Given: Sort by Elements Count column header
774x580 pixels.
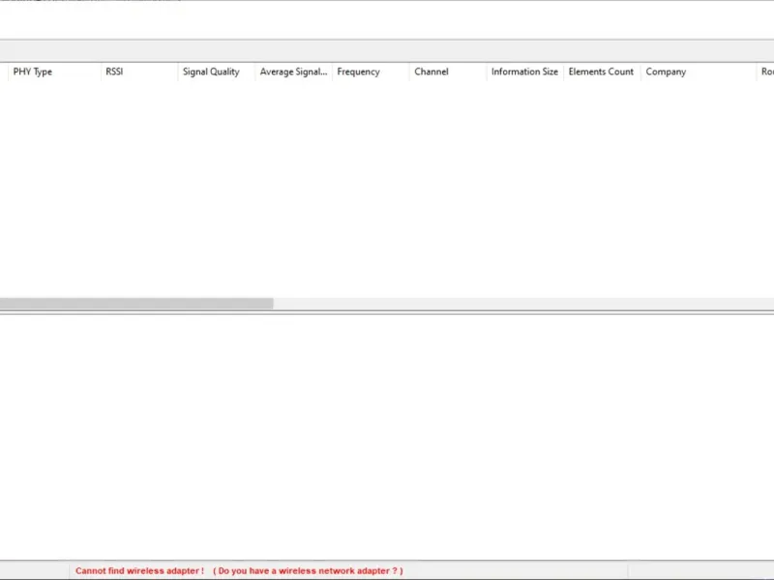Looking at the screenshot, I should [602, 72].
